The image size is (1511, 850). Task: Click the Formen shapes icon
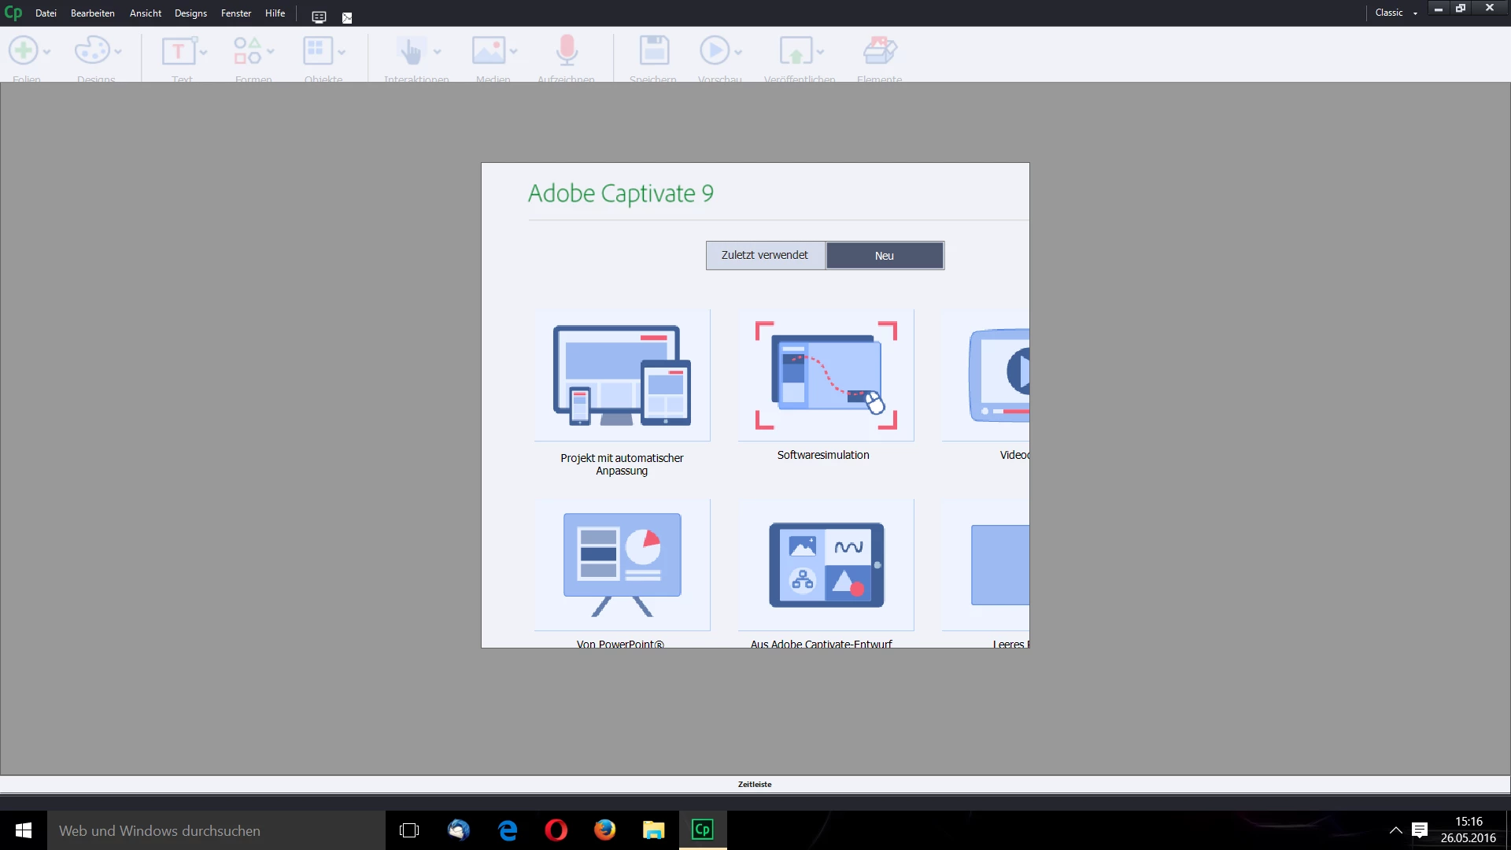[247, 51]
